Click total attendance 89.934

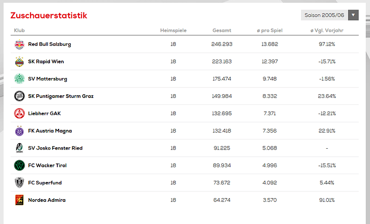[222, 165]
